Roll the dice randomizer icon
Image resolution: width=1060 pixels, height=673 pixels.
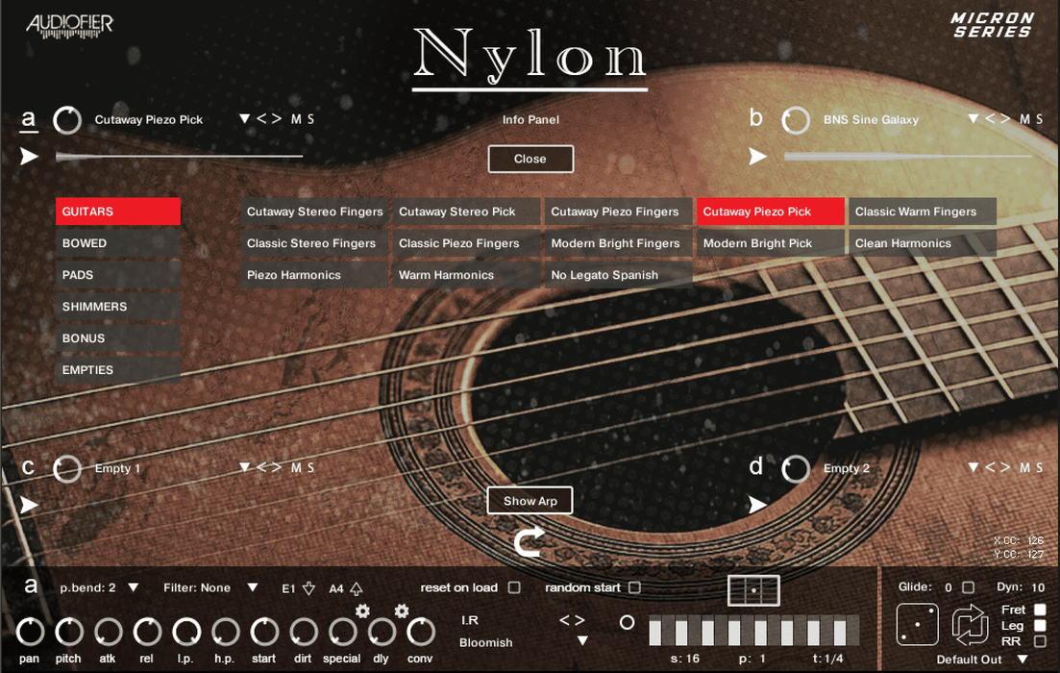(917, 624)
